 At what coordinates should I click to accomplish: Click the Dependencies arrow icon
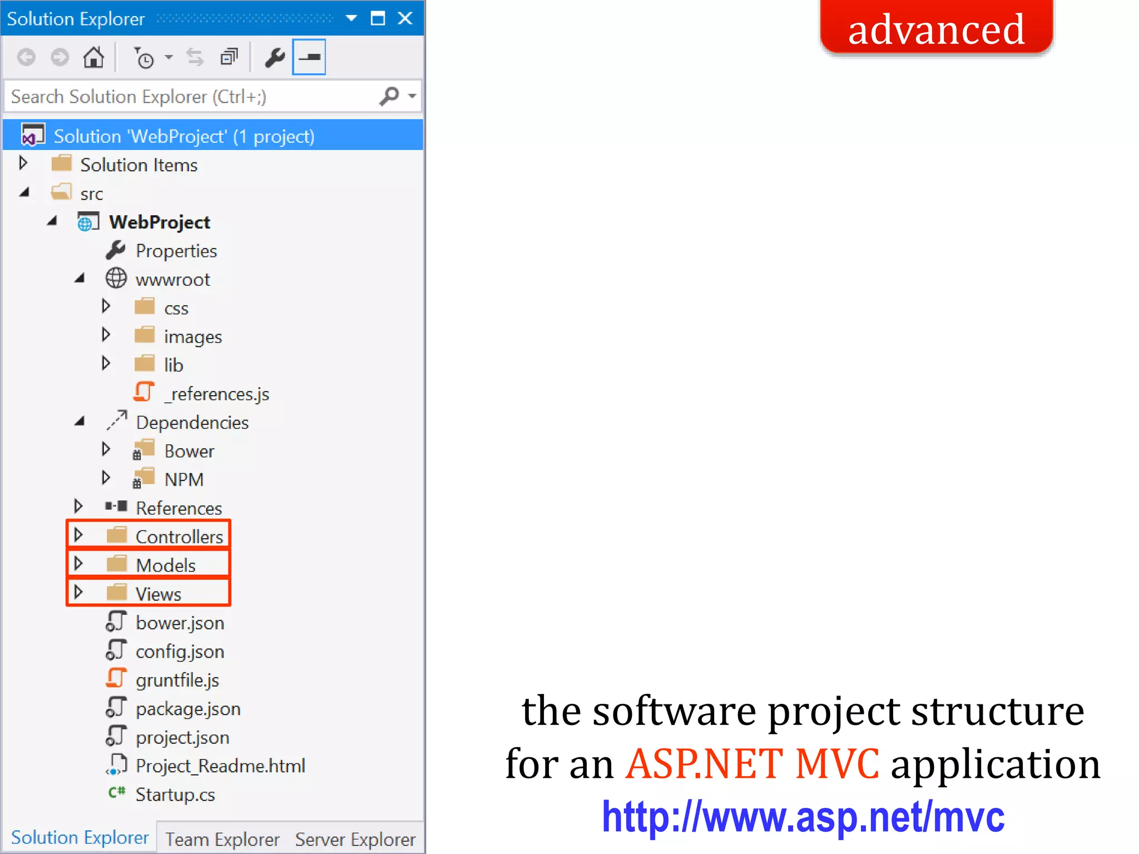pyautogui.click(x=117, y=421)
